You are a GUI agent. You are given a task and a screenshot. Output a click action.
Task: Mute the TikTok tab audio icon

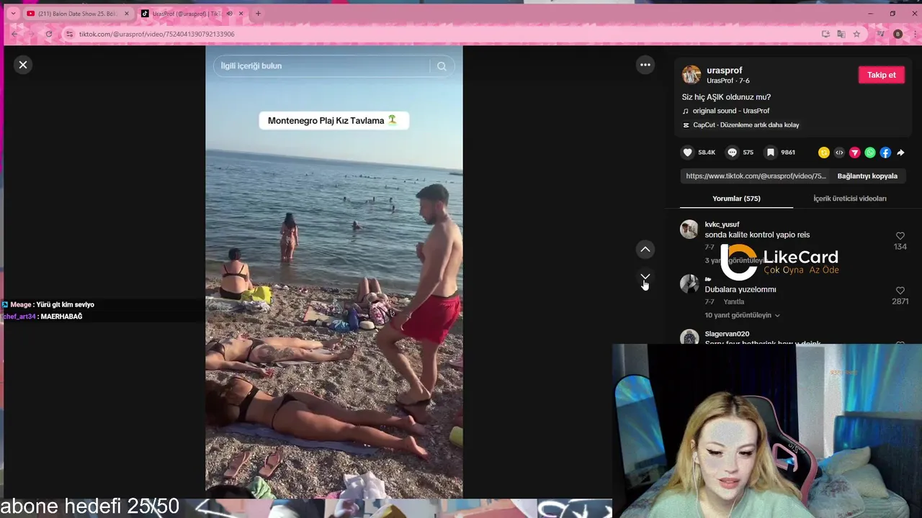click(230, 14)
